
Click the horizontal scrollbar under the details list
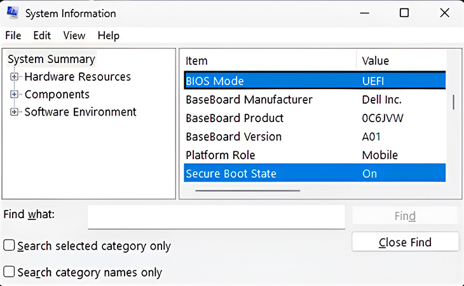248,189
